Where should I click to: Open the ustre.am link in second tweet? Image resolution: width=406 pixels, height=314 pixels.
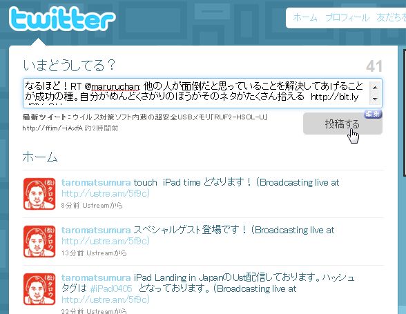point(106,241)
